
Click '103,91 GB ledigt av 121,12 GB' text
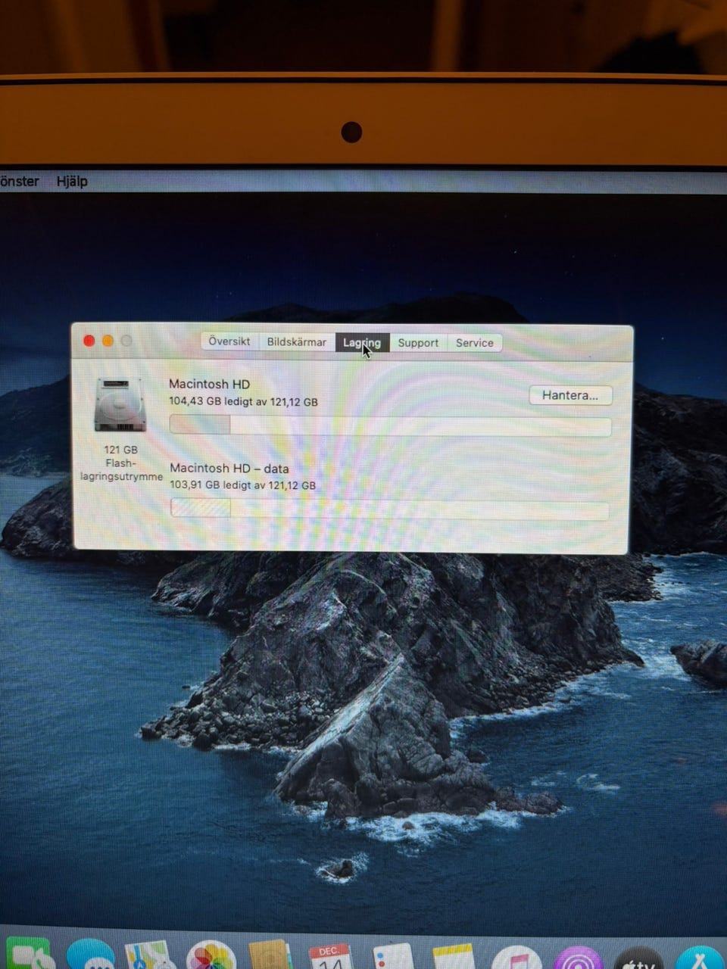tap(242, 485)
